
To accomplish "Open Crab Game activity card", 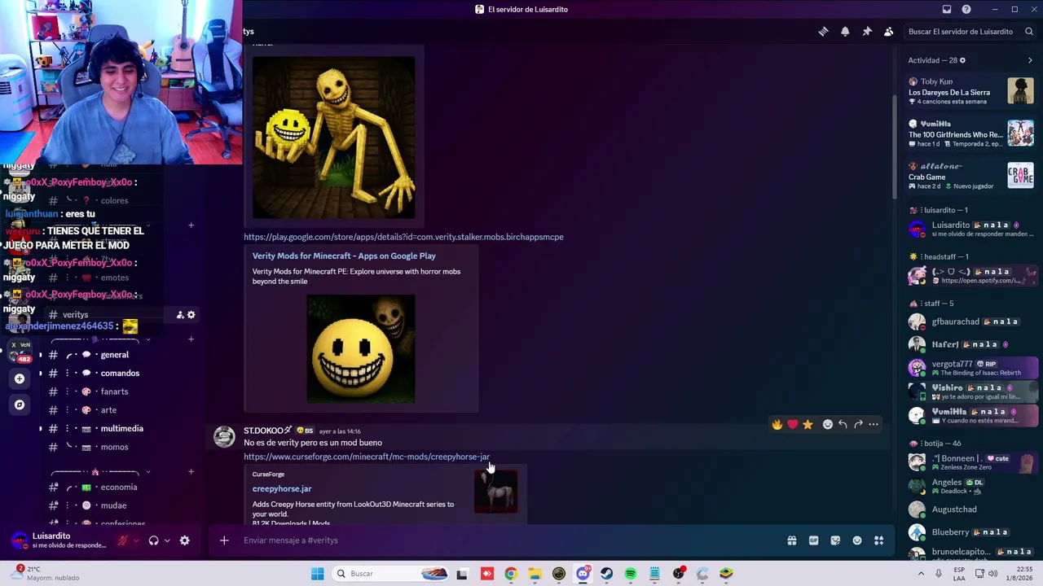I will pos(971,176).
